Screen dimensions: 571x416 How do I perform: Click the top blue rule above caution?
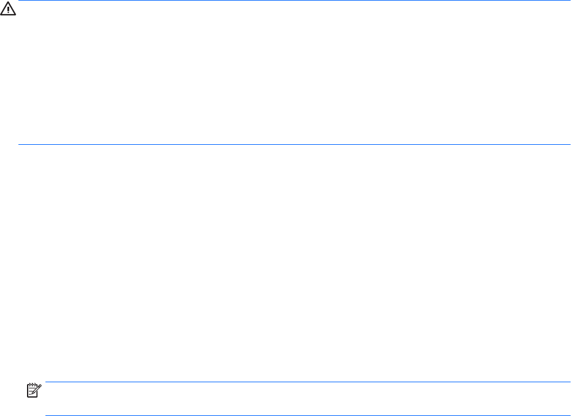[x=295, y=1]
